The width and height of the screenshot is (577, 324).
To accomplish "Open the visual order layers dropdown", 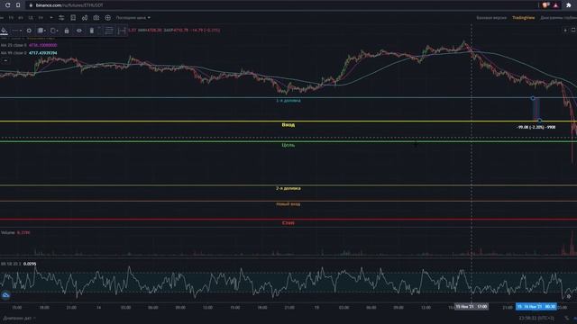I will [41, 31].
